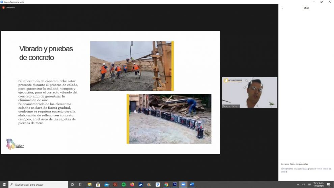Switch to Photoshop in the taskbar
Image resolution: width=334 pixels, height=188 pixels.
[x=175, y=185]
